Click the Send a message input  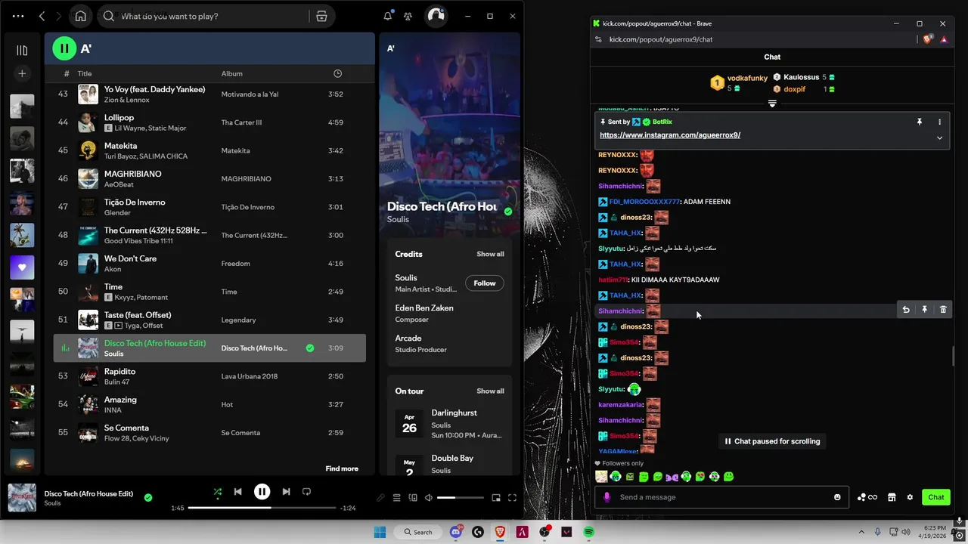(722, 497)
